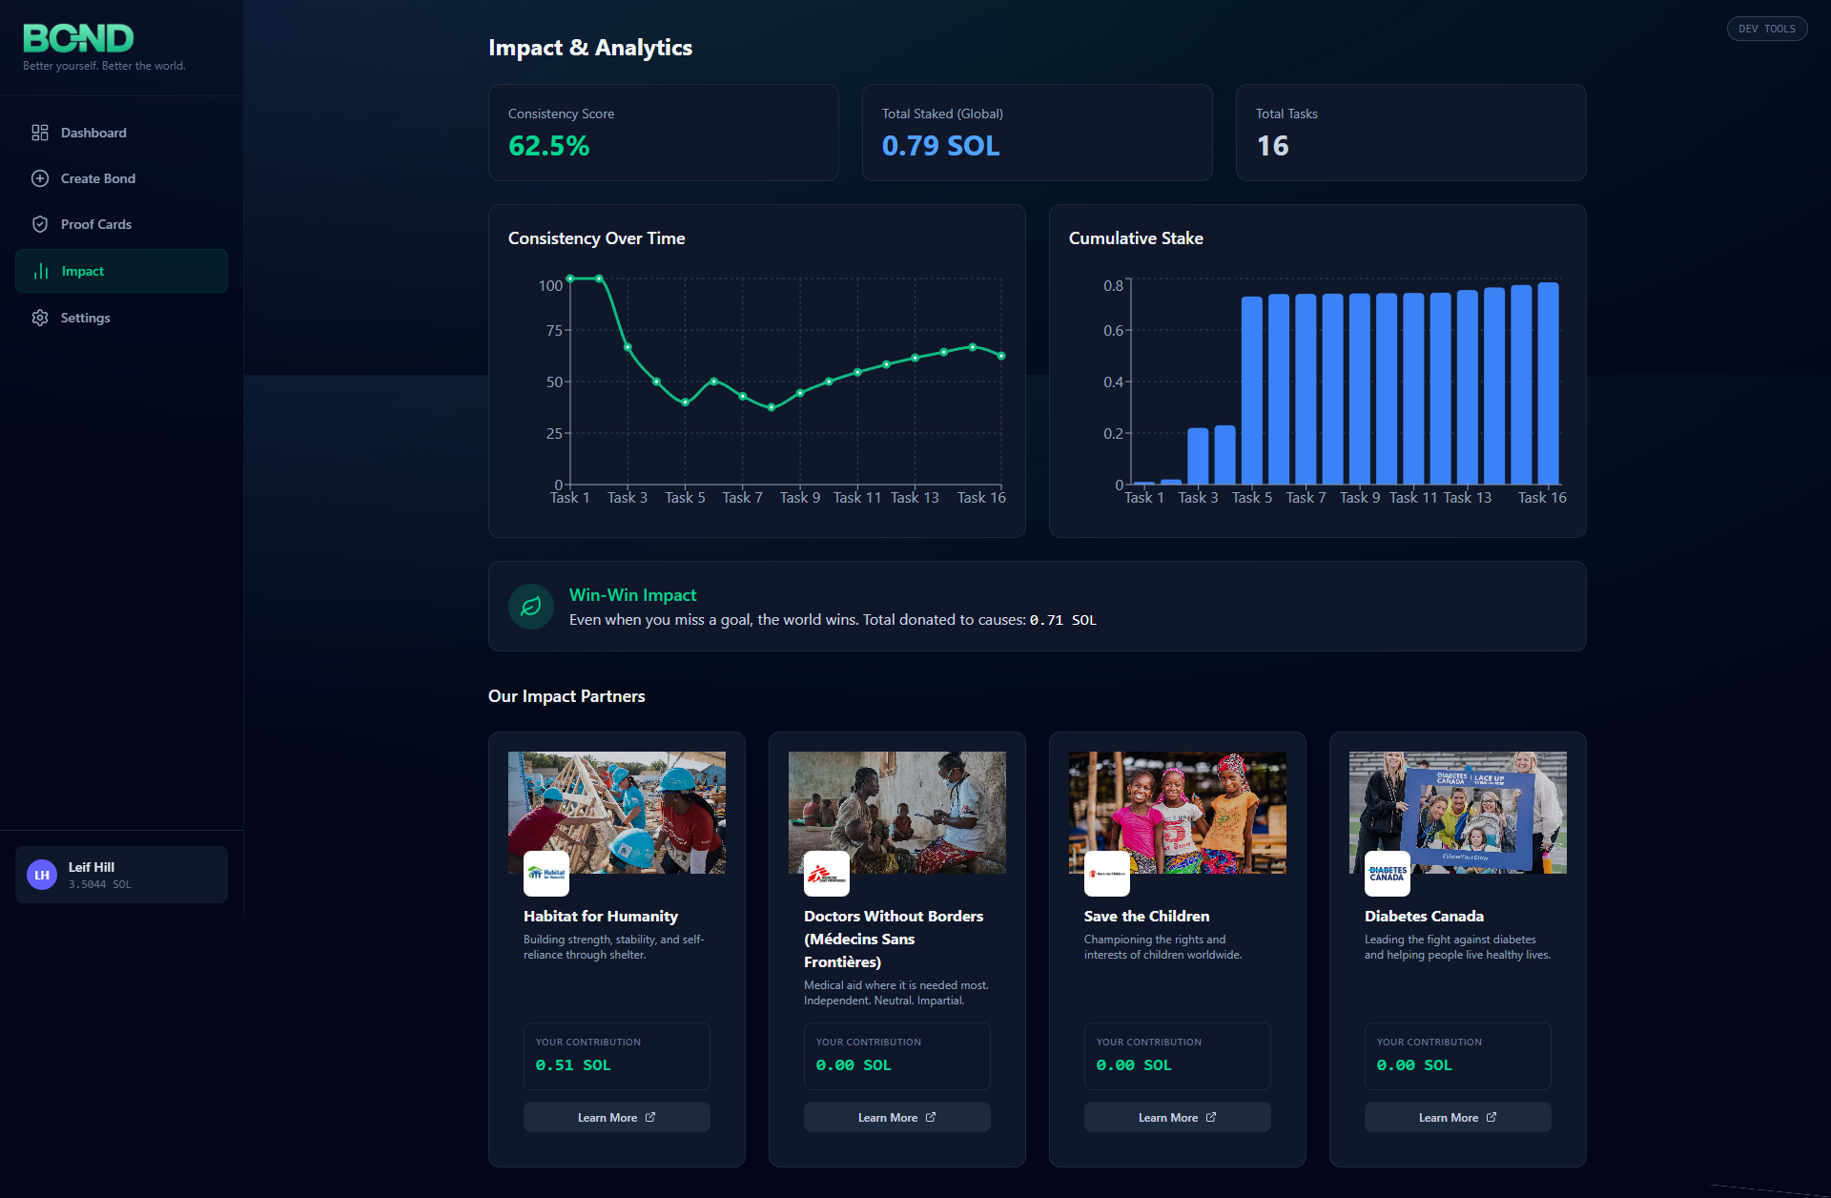Image resolution: width=1831 pixels, height=1198 pixels.
Task: Click the Habitat for Humanity logo badge
Action: [546, 874]
